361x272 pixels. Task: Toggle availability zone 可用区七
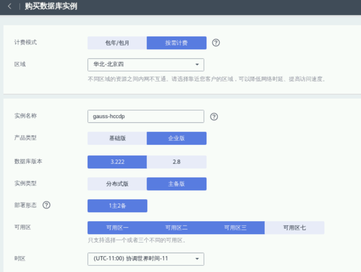(x=294, y=228)
